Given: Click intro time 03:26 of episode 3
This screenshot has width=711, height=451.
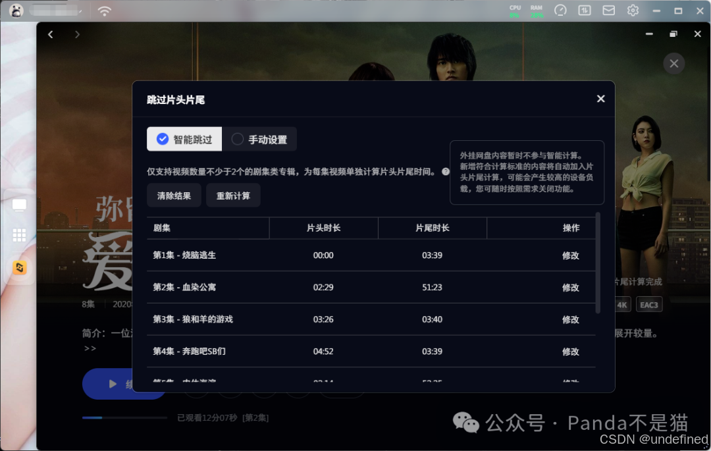Looking at the screenshot, I should (323, 319).
